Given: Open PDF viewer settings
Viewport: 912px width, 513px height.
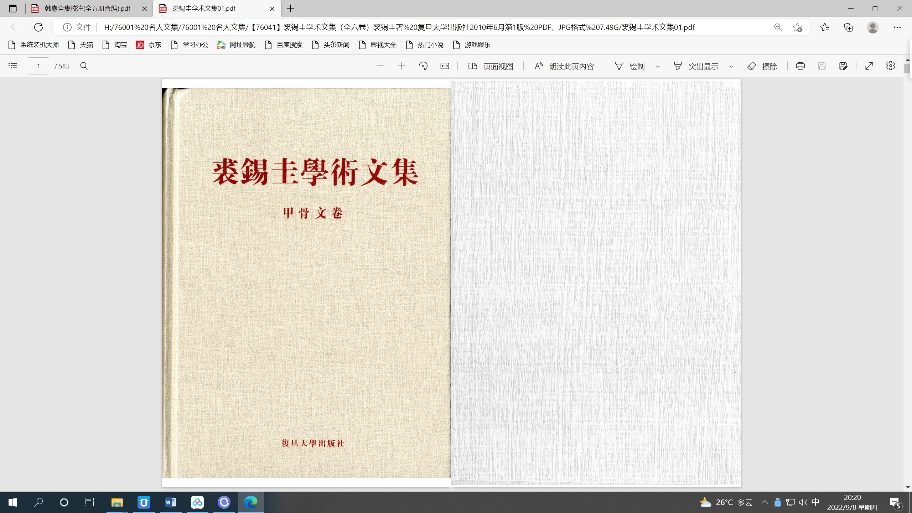Looking at the screenshot, I should [890, 66].
